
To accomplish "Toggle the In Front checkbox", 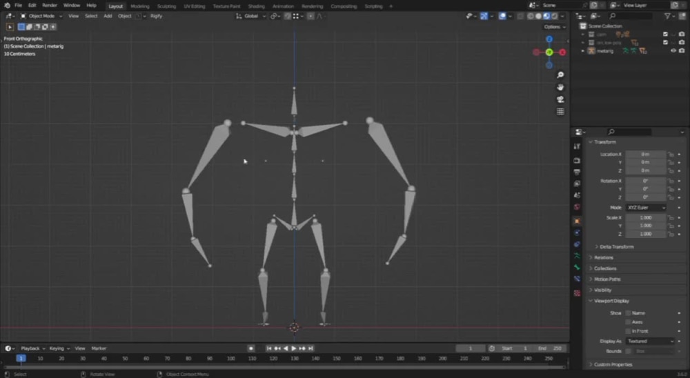I will tap(628, 331).
